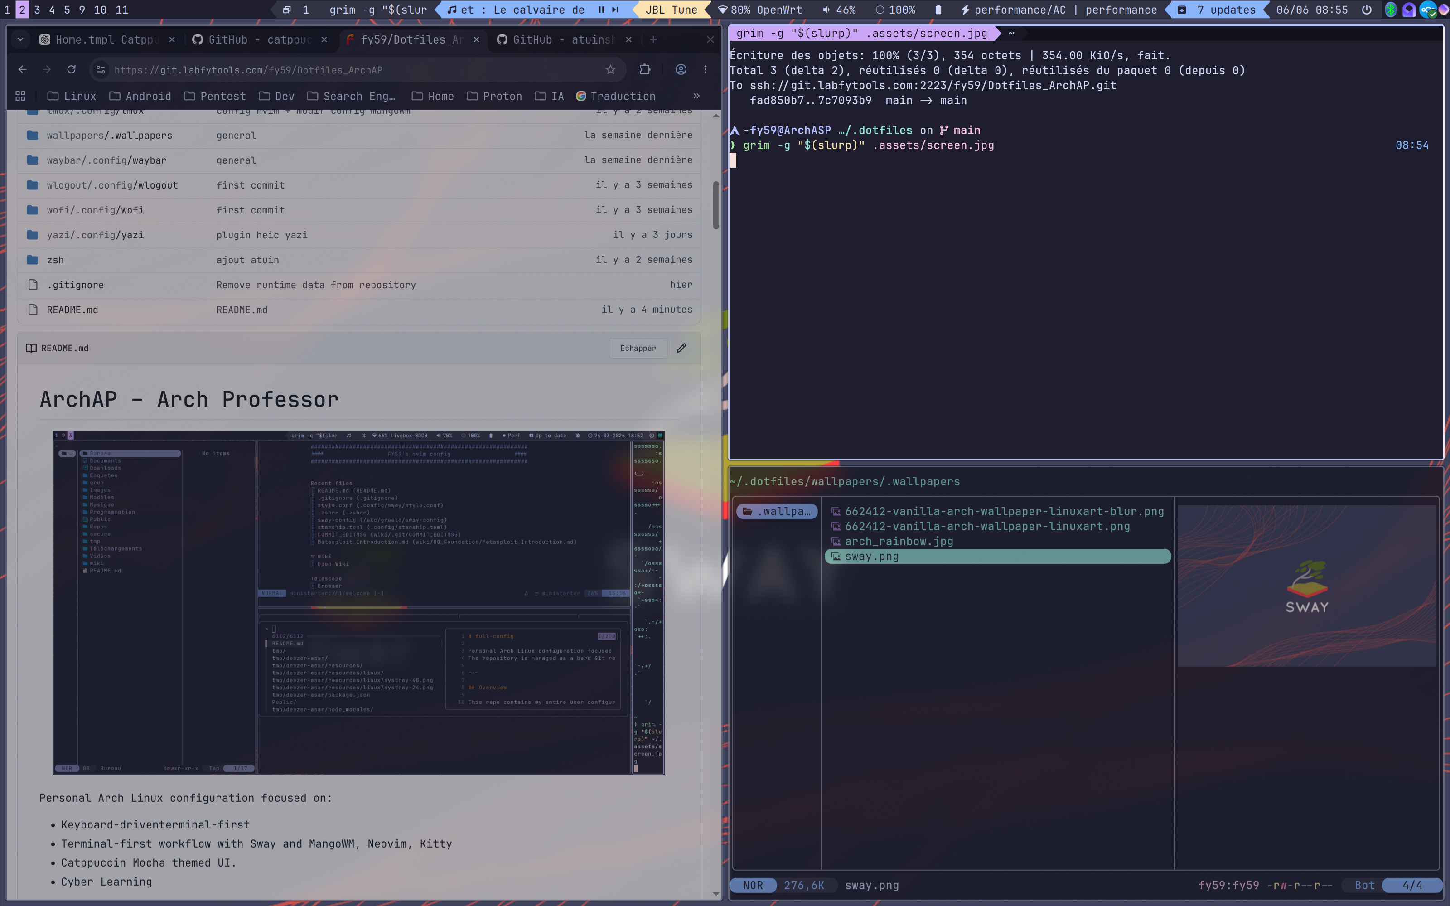Click the 100% brightness indicator
The height and width of the screenshot is (906, 1450).
895,10
